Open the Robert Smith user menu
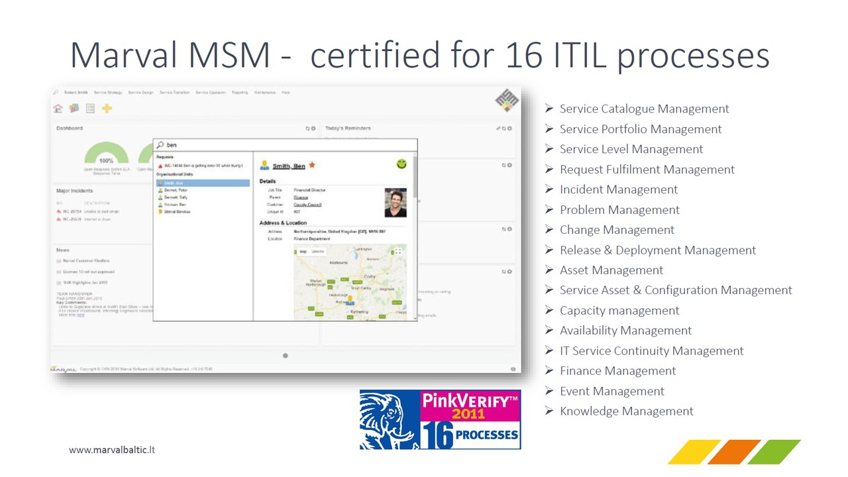848x477 pixels. 76,92
